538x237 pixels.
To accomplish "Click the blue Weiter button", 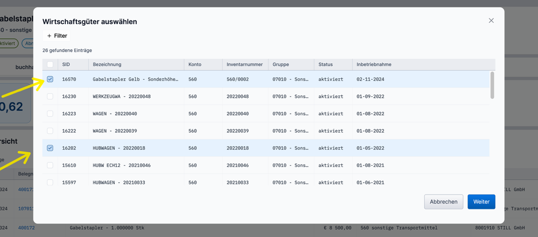I will [x=481, y=202].
